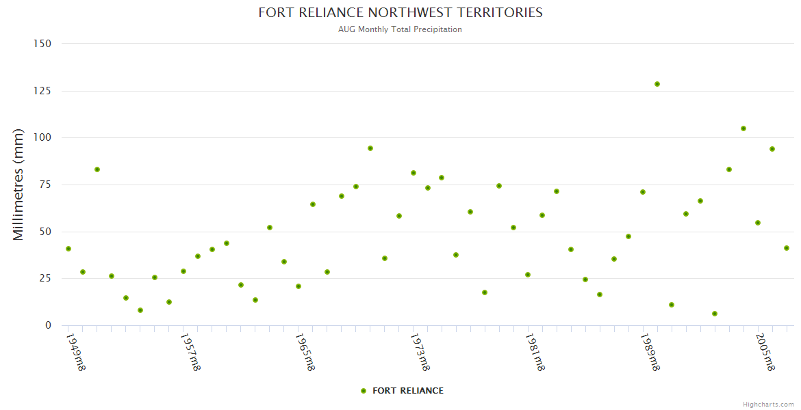Click the data point above the 1949m8 label
801x410 pixels.
pos(68,249)
